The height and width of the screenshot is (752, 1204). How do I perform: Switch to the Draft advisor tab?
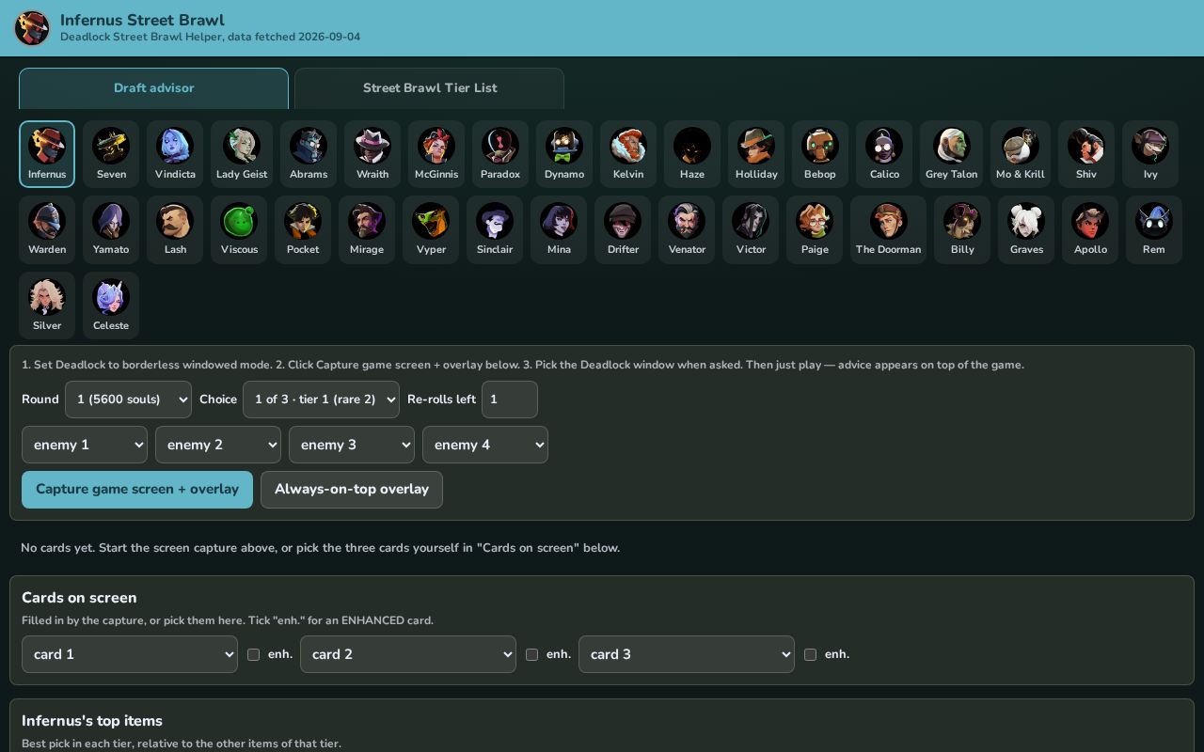tap(153, 88)
